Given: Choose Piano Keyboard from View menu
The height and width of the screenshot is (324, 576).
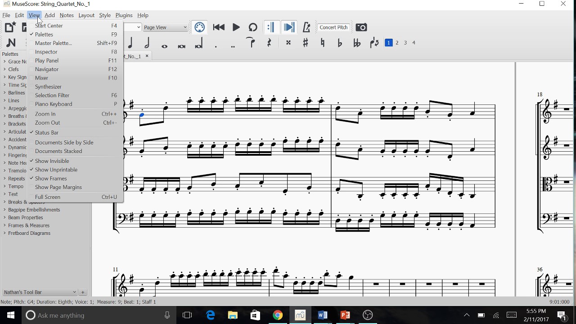Looking at the screenshot, I should point(75,104).
